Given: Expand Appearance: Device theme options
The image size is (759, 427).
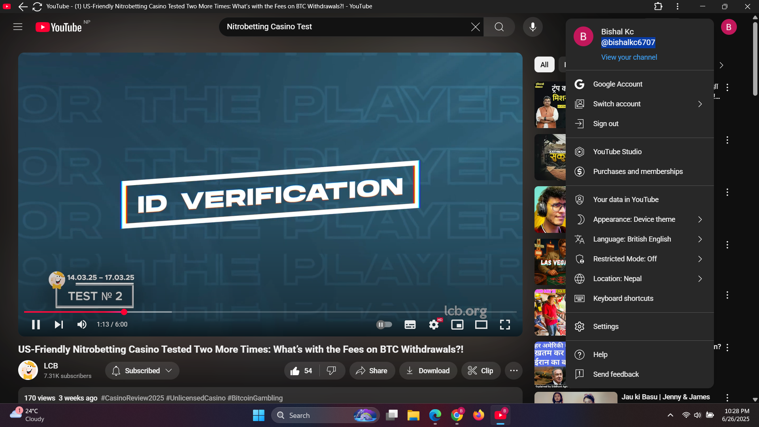Looking at the screenshot, I should [640, 219].
